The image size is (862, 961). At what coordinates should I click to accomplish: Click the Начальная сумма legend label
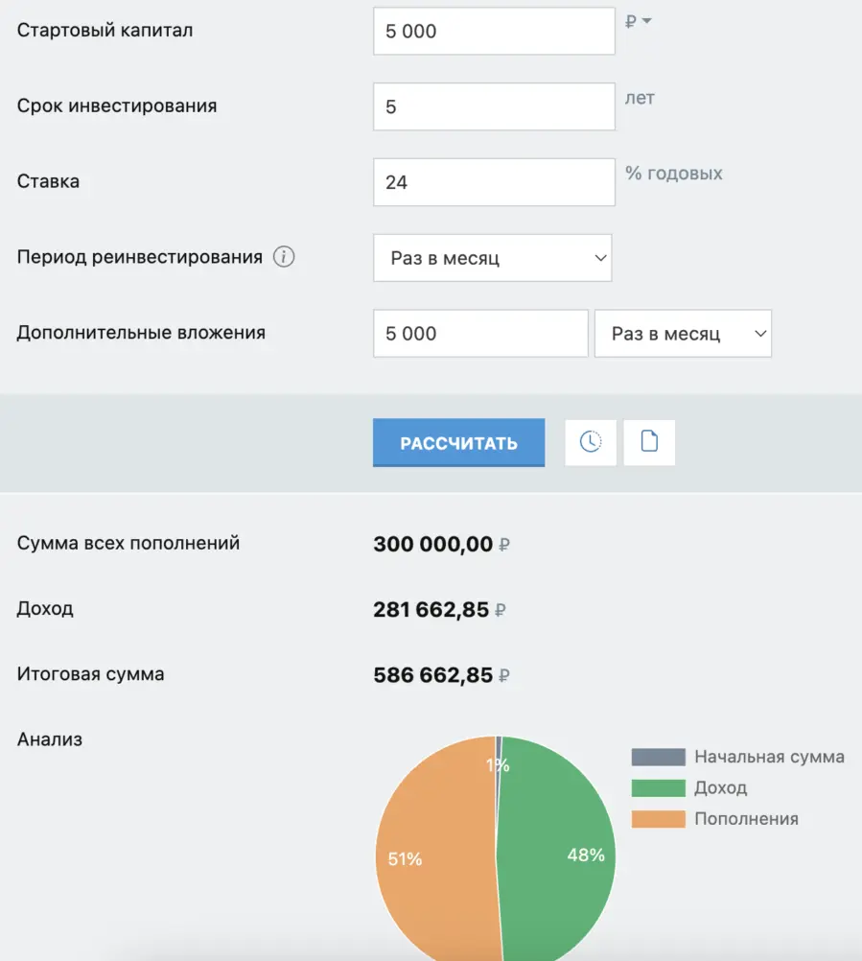[770, 757]
